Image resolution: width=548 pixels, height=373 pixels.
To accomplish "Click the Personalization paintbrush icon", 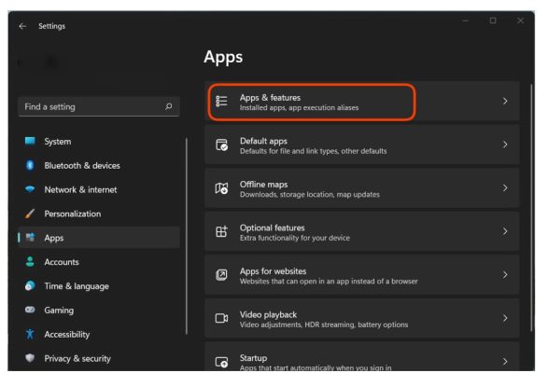I will [x=30, y=214].
